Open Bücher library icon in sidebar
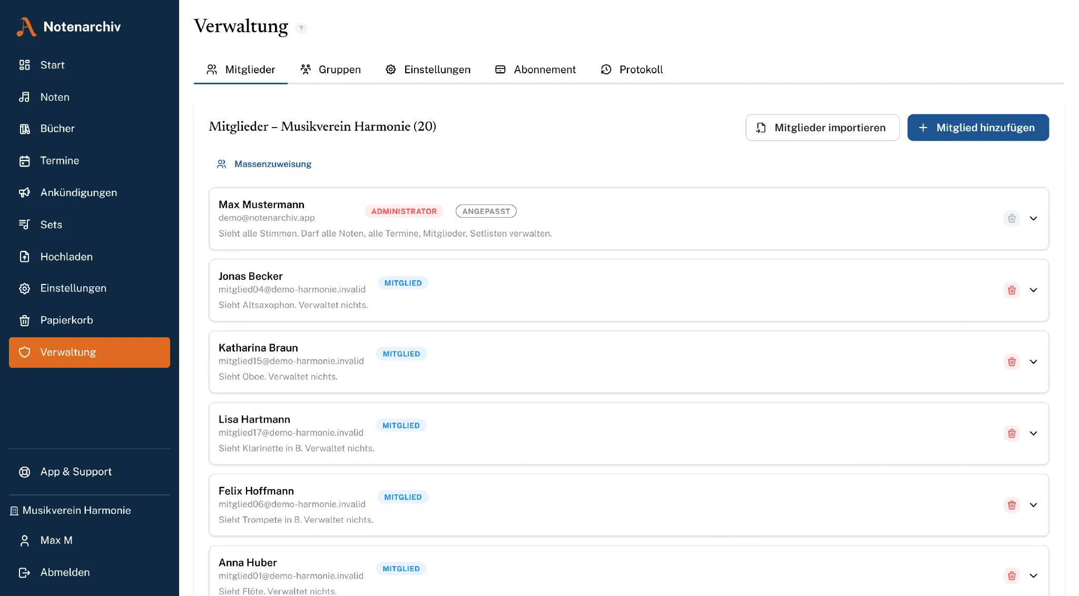1079x596 pixels. [24, 129]
